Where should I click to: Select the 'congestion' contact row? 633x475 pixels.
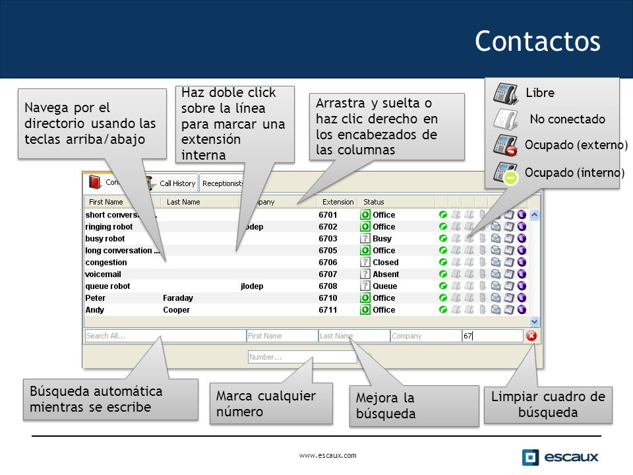[306, 262]
